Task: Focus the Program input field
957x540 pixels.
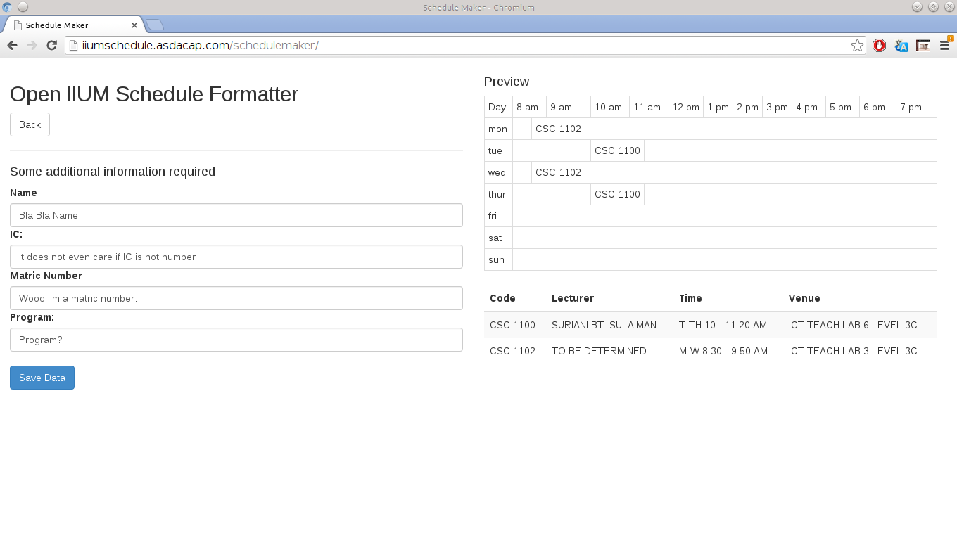Action: pyautogui.click(x=236, y=340)
